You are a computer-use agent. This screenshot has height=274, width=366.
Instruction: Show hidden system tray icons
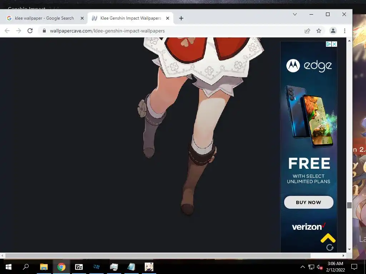point(302,267)
